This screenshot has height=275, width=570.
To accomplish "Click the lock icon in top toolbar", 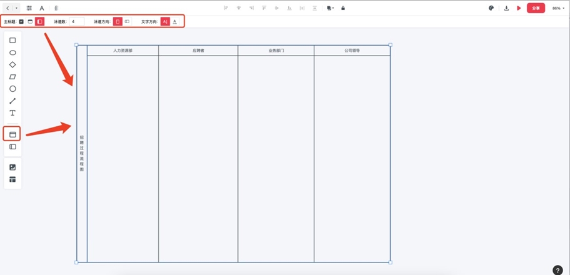I will click(x=342, y=8).
